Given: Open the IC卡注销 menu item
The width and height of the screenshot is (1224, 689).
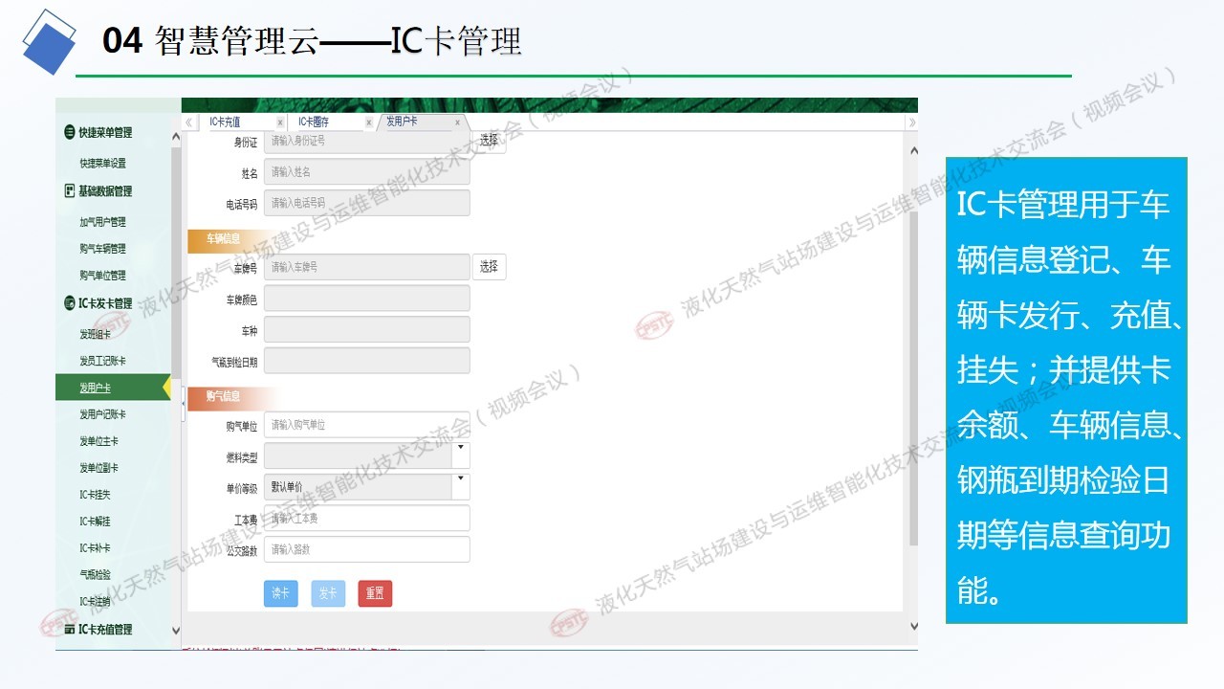Looking at the screenshot, I should coord(95,601).
